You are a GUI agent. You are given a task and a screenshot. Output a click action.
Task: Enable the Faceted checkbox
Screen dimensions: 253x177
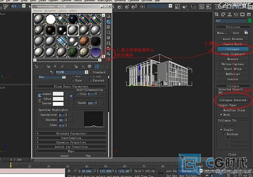point(91,80)
